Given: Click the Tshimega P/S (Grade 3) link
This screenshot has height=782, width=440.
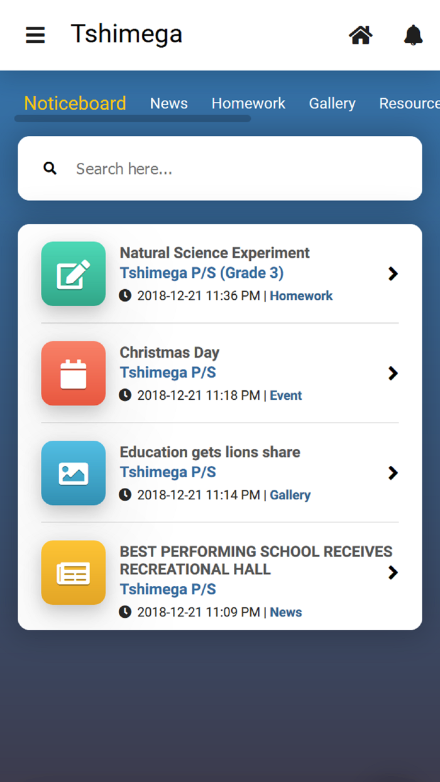Looking at the screenshot, I should [x=202, y=273].
